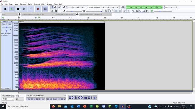Viewport: 195px width, 109px height.
Task: Toggle the Loop playback button
Action: click(45, 9)
